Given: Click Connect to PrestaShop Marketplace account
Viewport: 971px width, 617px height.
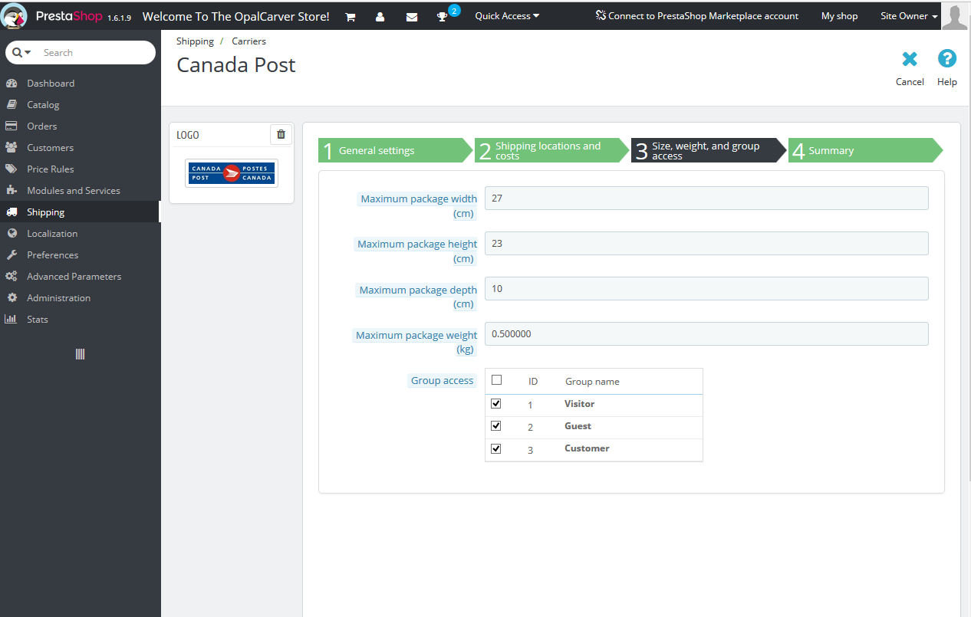Looking at the screenshot, I should pos(697,15).
